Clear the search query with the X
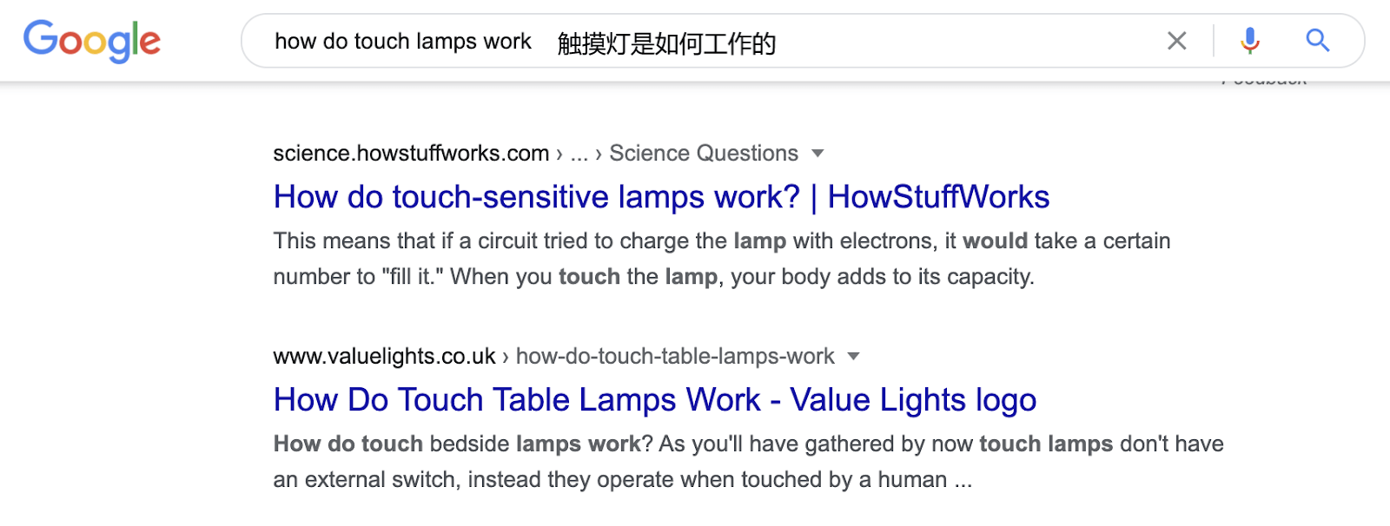The width and height of the screenshot is (1390, 526). (x=1176, y=41)
